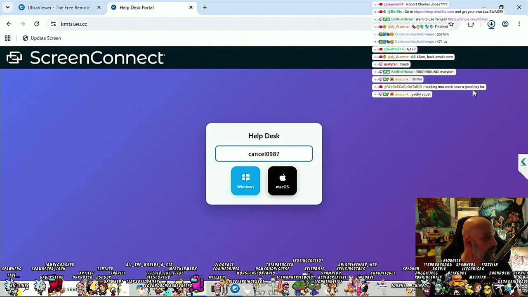Open a new browser tab
The image size is (528, 297).
[x=205, y=7]
